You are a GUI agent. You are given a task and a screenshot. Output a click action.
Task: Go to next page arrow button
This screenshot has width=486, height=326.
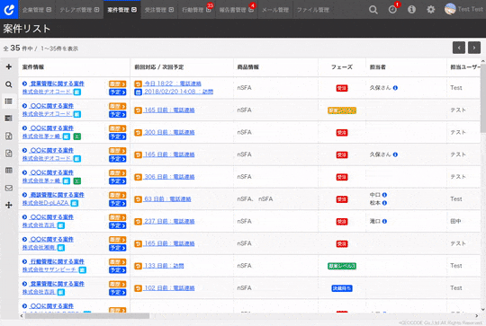click(474, 48)
